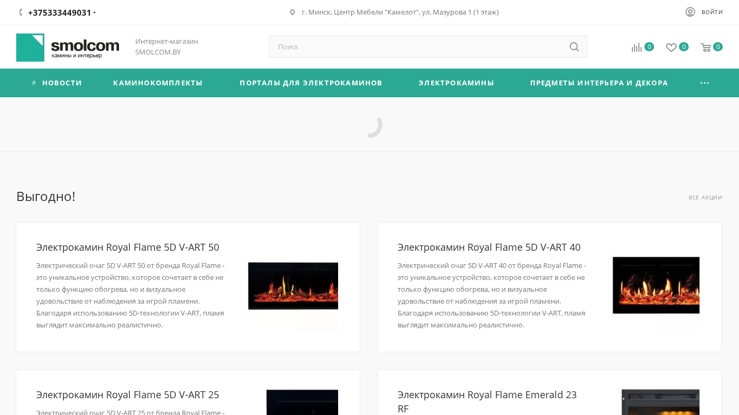Open the Новости menu item

62,83
